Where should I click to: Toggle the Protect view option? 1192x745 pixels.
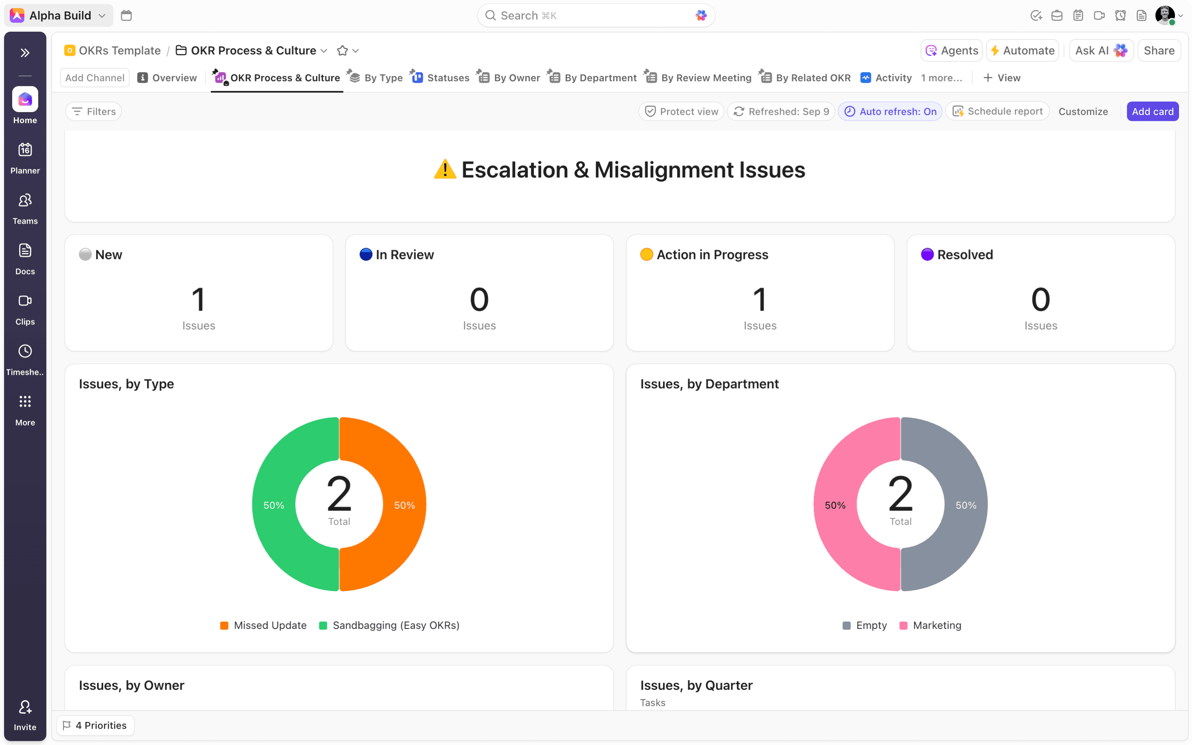[681, 111]
